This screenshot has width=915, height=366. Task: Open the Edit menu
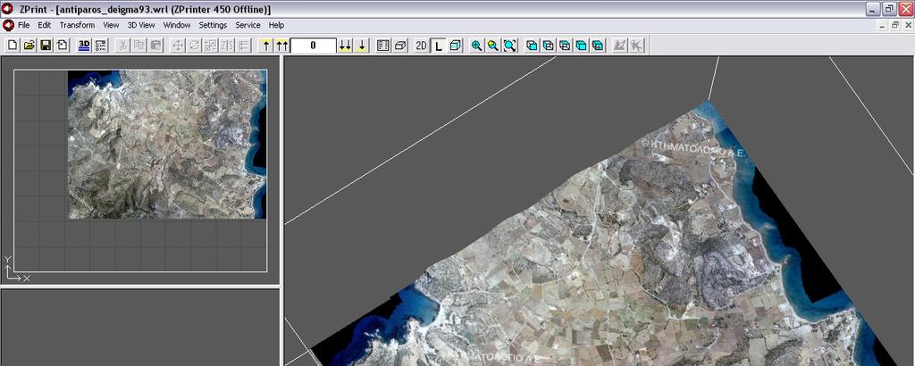click(x=45, y=25)
